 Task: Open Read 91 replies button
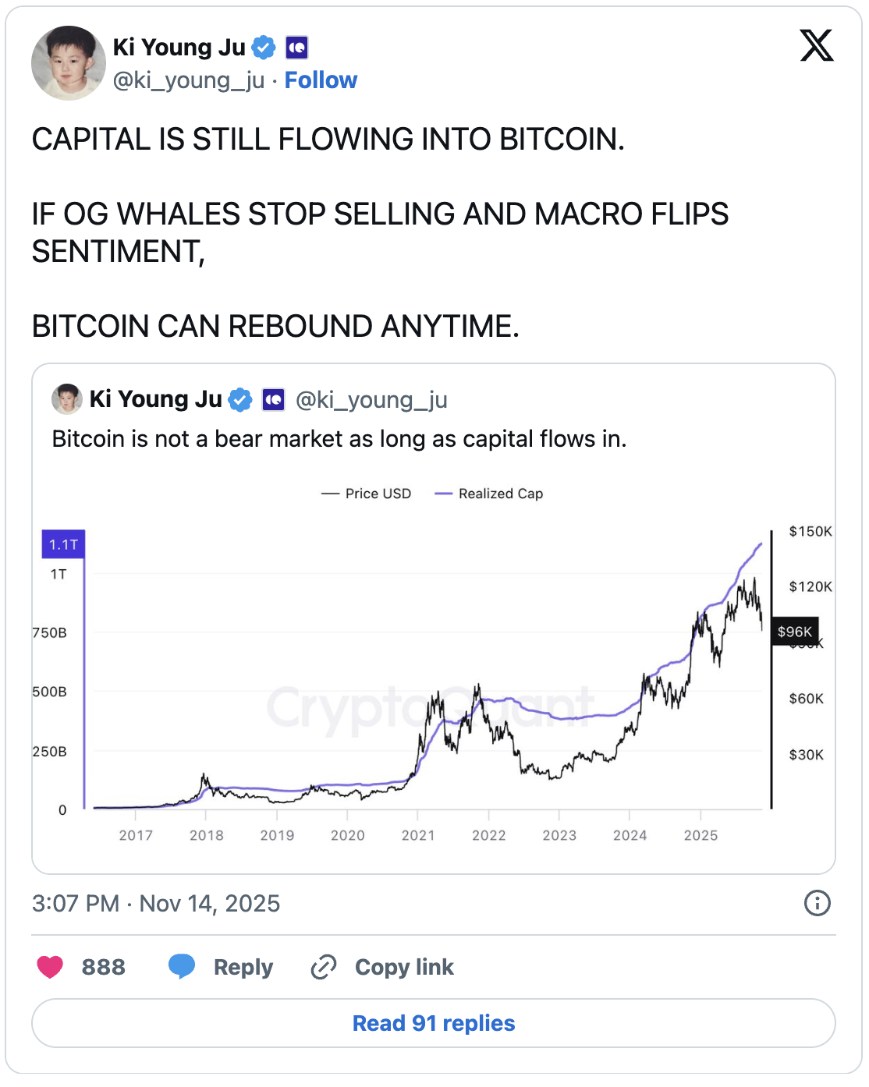pyautogui.click(x=434, y=1023)
